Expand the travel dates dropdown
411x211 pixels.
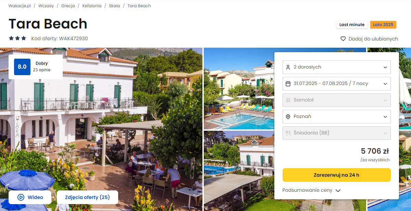pyautogui.click(x=337, y=84)
